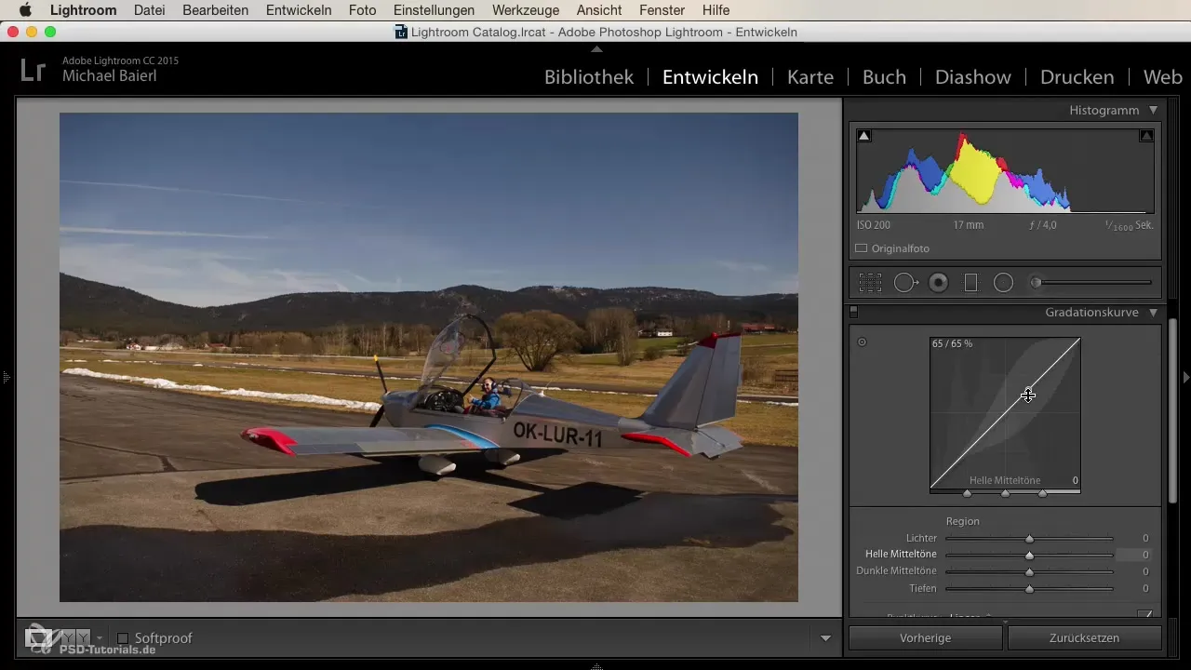Screen dimensions: 1191x670
Task: Click the right split marker below tone curve
Action: (1043, 494)
